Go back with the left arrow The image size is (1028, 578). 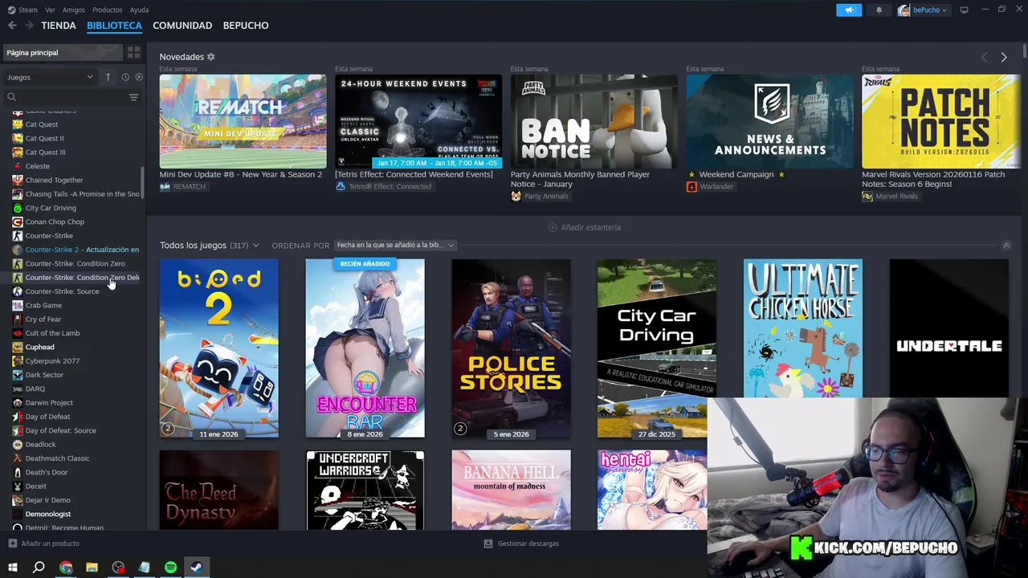point(12,26)
